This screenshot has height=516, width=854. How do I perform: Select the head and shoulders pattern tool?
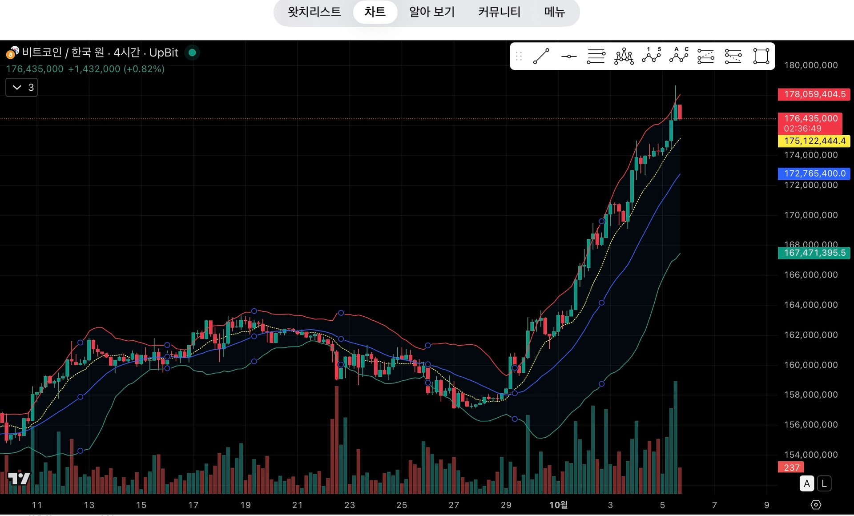[624, 56]
